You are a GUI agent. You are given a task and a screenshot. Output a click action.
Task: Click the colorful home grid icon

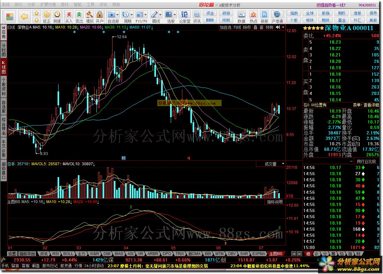[10, 17]
